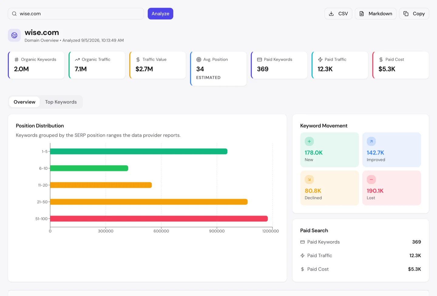Open the Top Keywords tab

pyautogui.click(x=61, y=102)
